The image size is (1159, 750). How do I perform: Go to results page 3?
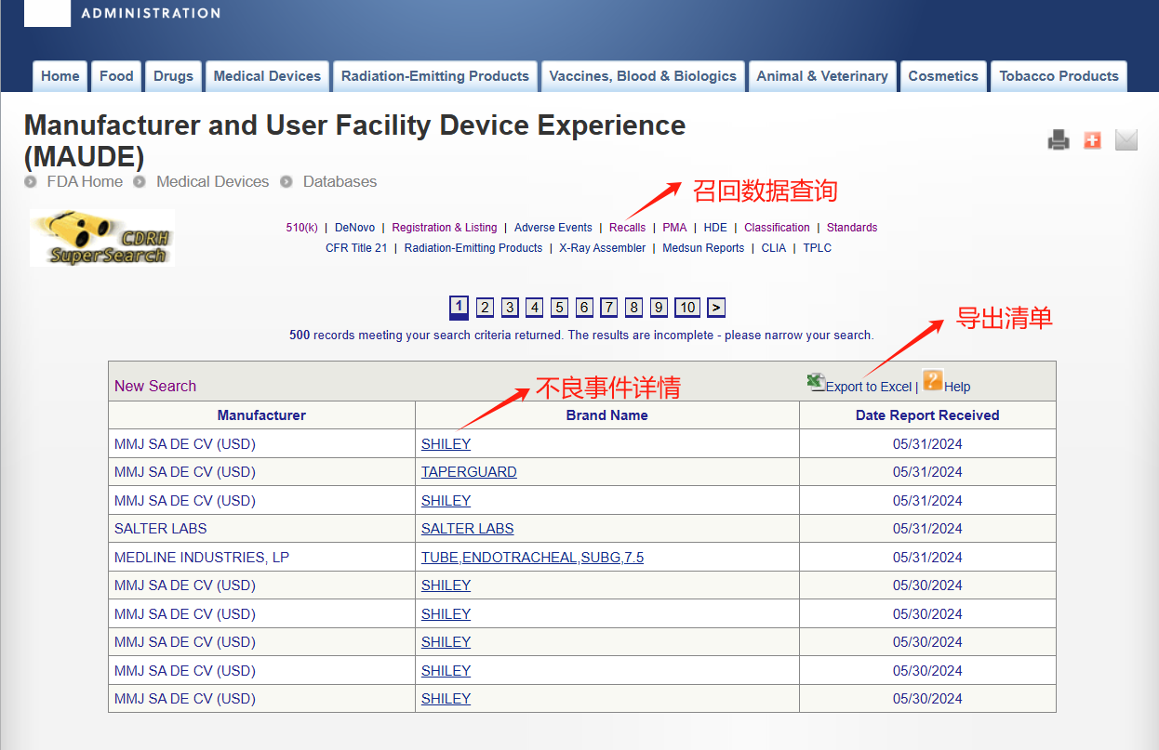pyautogui.click(x=510, y=308)
